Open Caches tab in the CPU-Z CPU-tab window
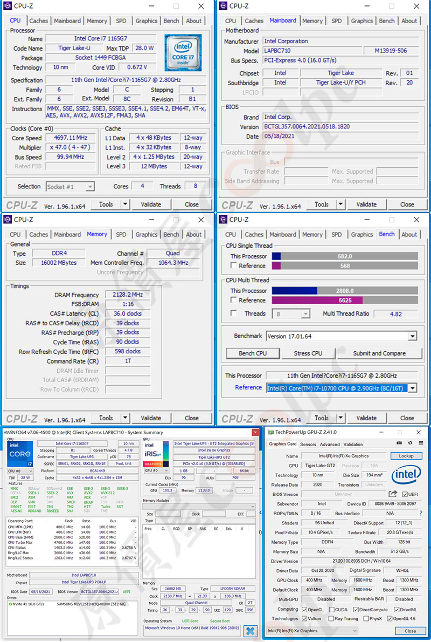 (x=38, y=21)
